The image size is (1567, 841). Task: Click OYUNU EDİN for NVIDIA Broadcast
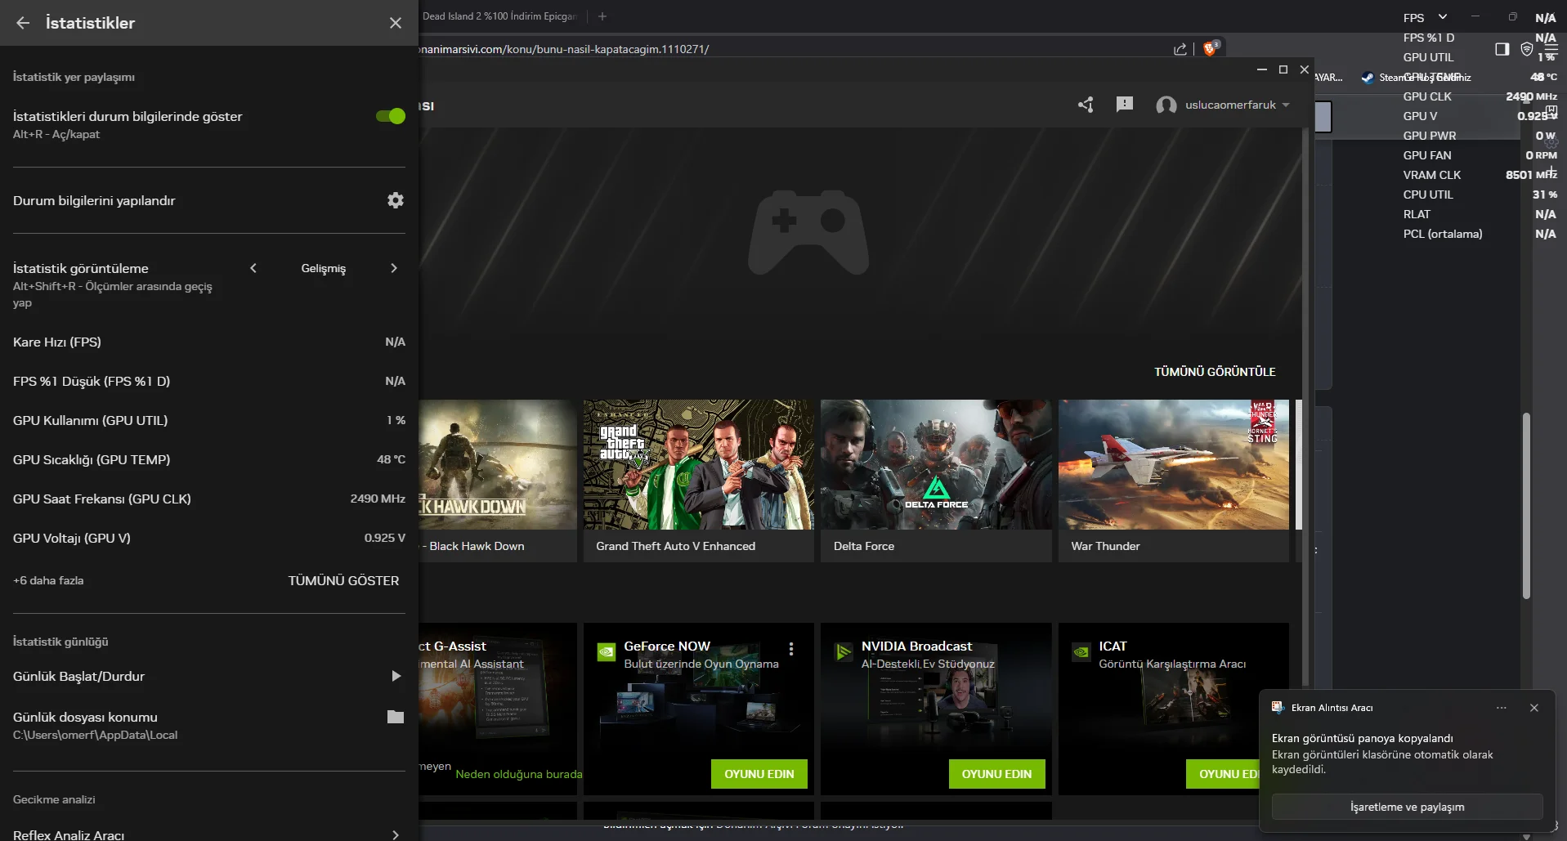pos(996,774)
